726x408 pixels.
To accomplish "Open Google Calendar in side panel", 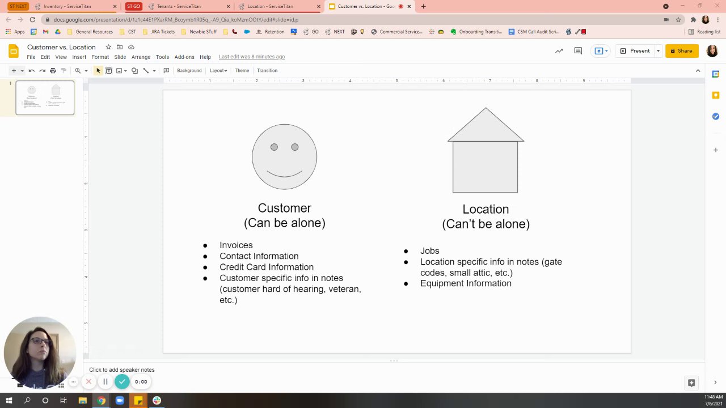I will (x=716, y=74).
